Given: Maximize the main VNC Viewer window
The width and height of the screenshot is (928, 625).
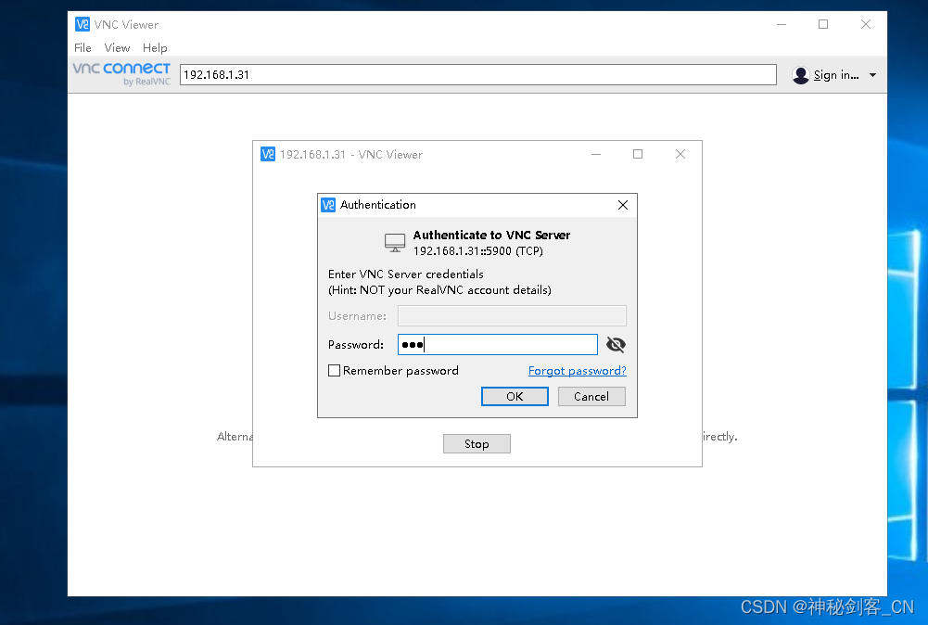Looking at the screenshot, I should coord(823,24).
